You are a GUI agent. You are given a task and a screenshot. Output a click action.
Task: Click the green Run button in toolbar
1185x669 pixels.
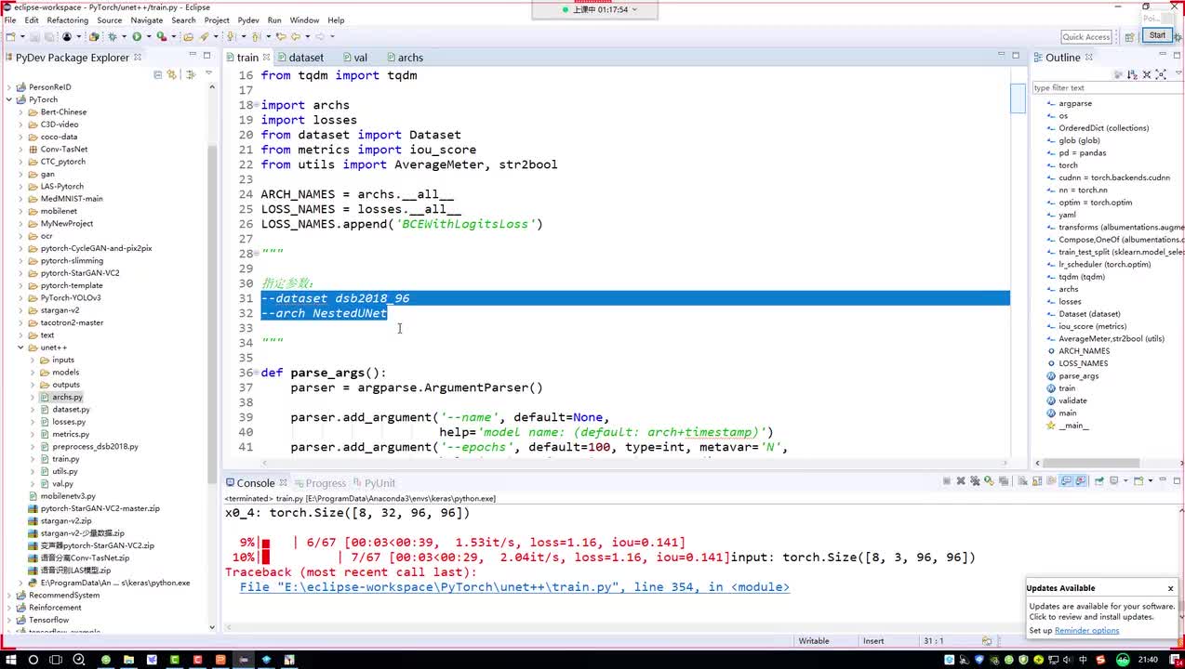click(137, 36)
